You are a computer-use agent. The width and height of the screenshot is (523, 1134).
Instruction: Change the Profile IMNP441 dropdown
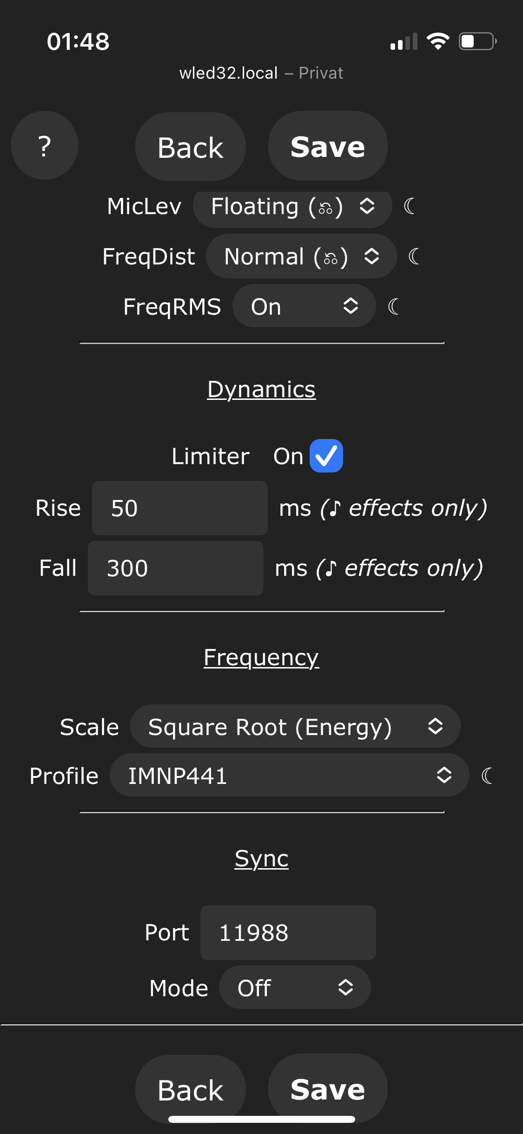pos(289,776)
